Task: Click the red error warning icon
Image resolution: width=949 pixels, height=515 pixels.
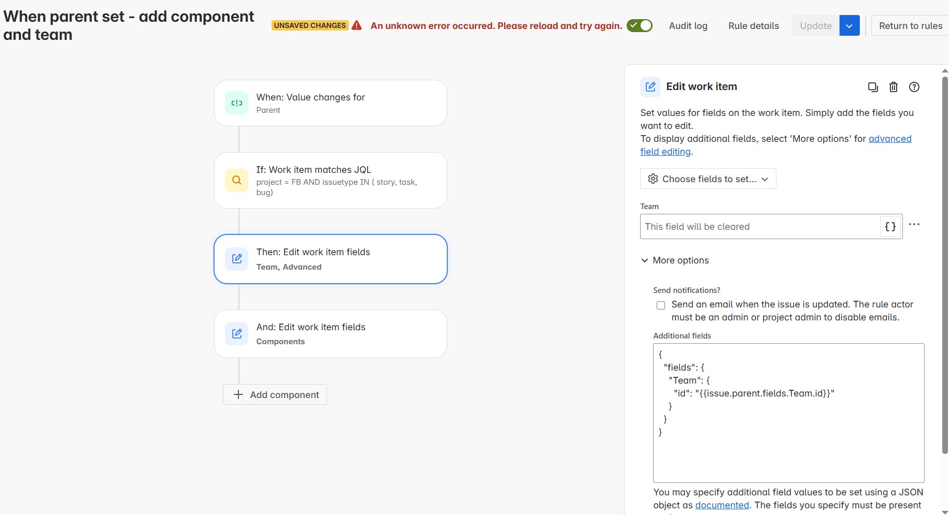Action: coord(357,25)
